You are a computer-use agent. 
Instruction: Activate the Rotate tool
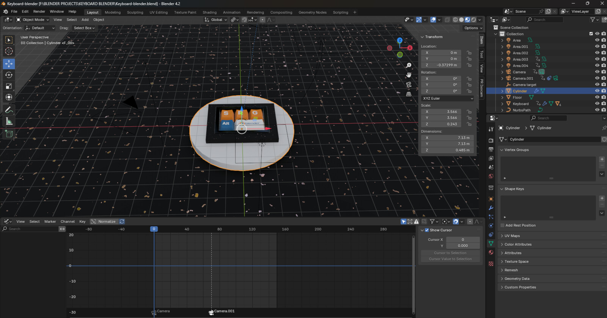pos(9,75)
